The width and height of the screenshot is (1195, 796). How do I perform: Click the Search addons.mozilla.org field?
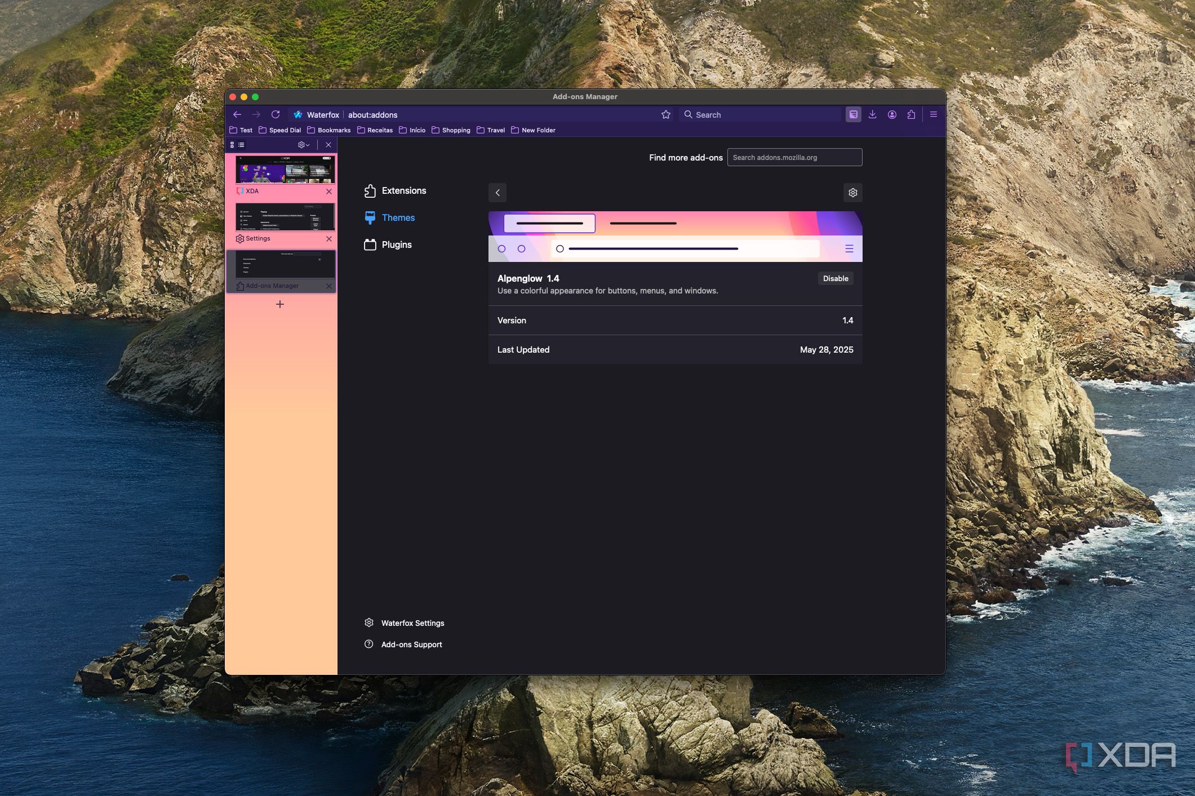click(794, 158)
